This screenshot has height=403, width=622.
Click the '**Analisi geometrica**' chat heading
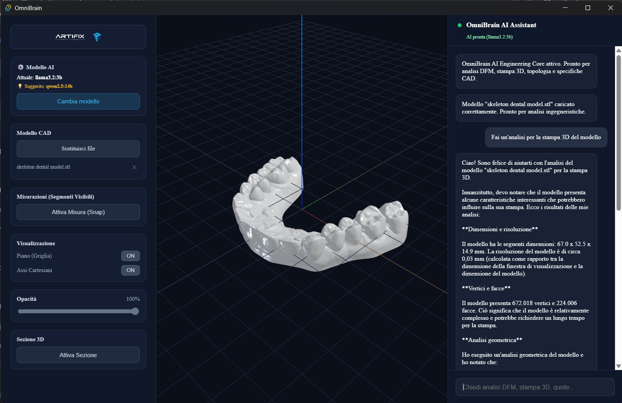492,340
